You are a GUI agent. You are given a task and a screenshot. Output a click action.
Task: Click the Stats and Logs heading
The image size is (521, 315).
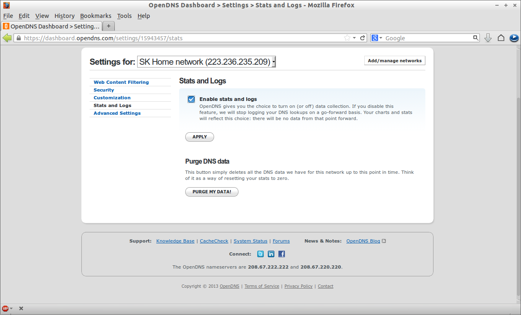point(203,81)
